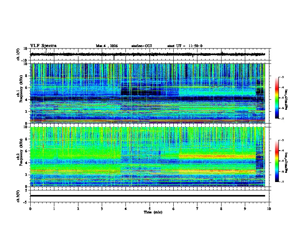
Task: Click the time axis tick label "4"
Action: pyautogui.click(x=126, y=209)
